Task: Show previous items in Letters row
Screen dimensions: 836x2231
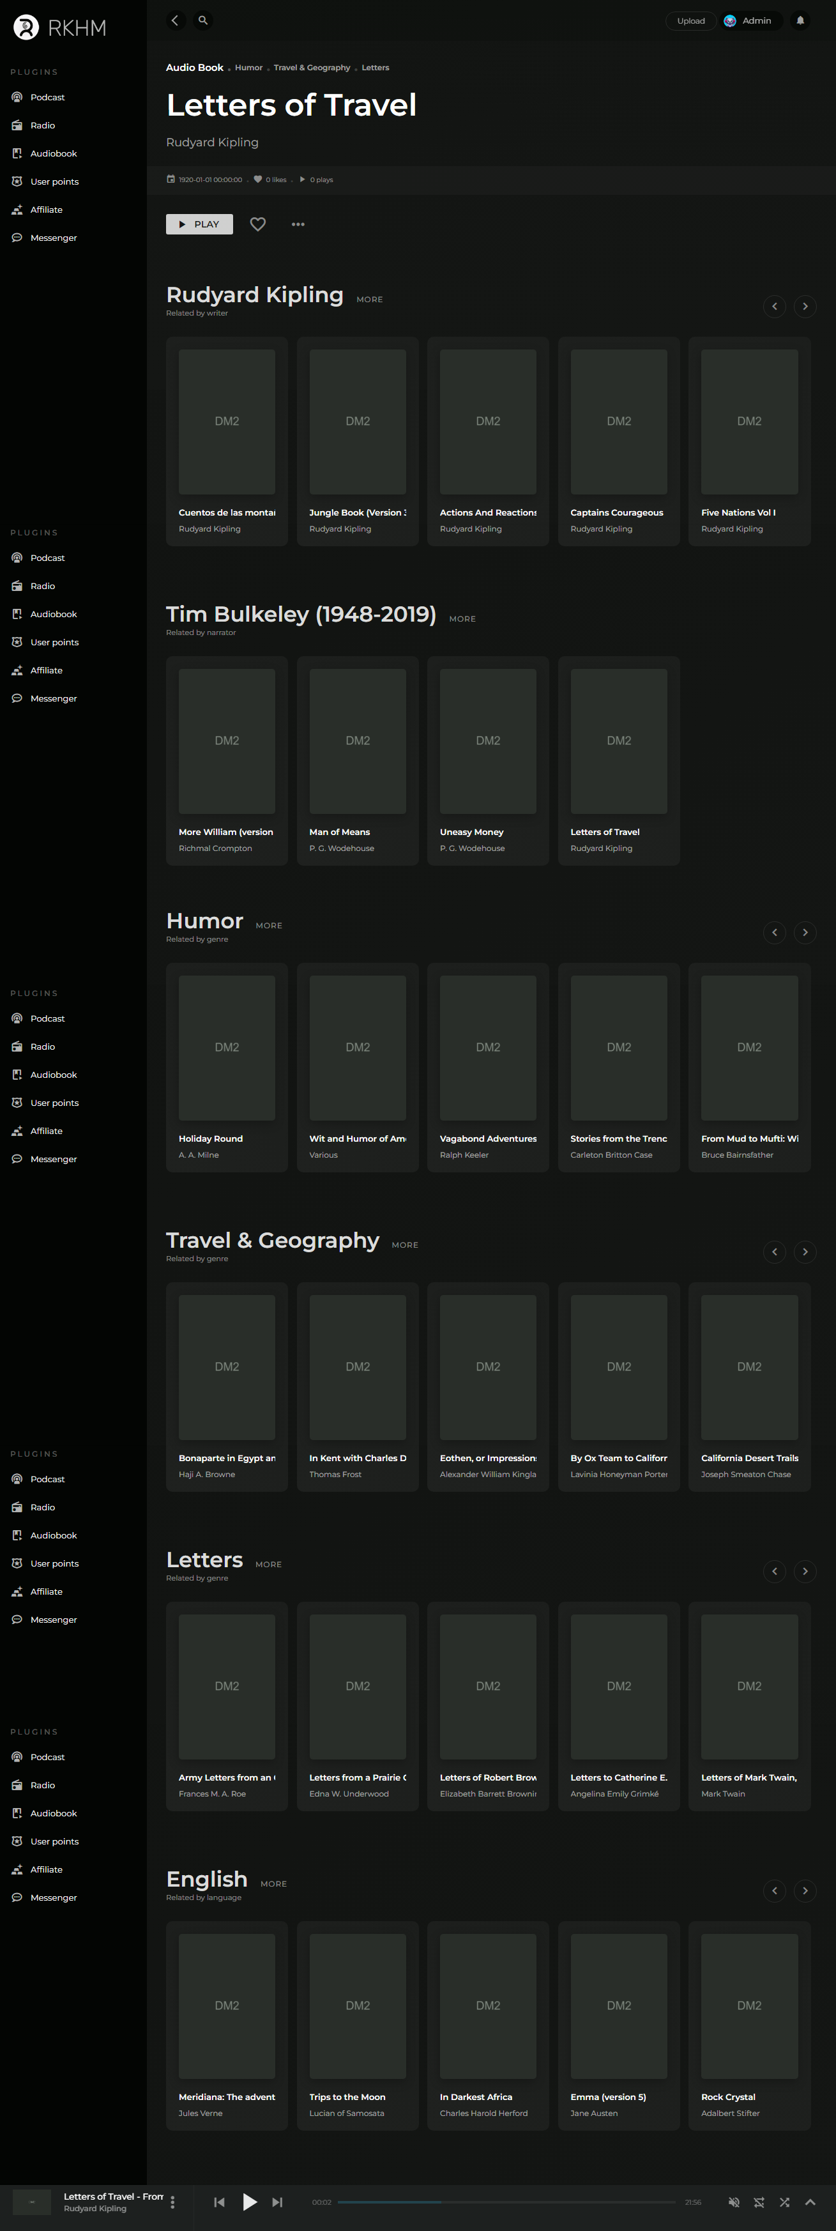Action: click(x=775, y=1571)
